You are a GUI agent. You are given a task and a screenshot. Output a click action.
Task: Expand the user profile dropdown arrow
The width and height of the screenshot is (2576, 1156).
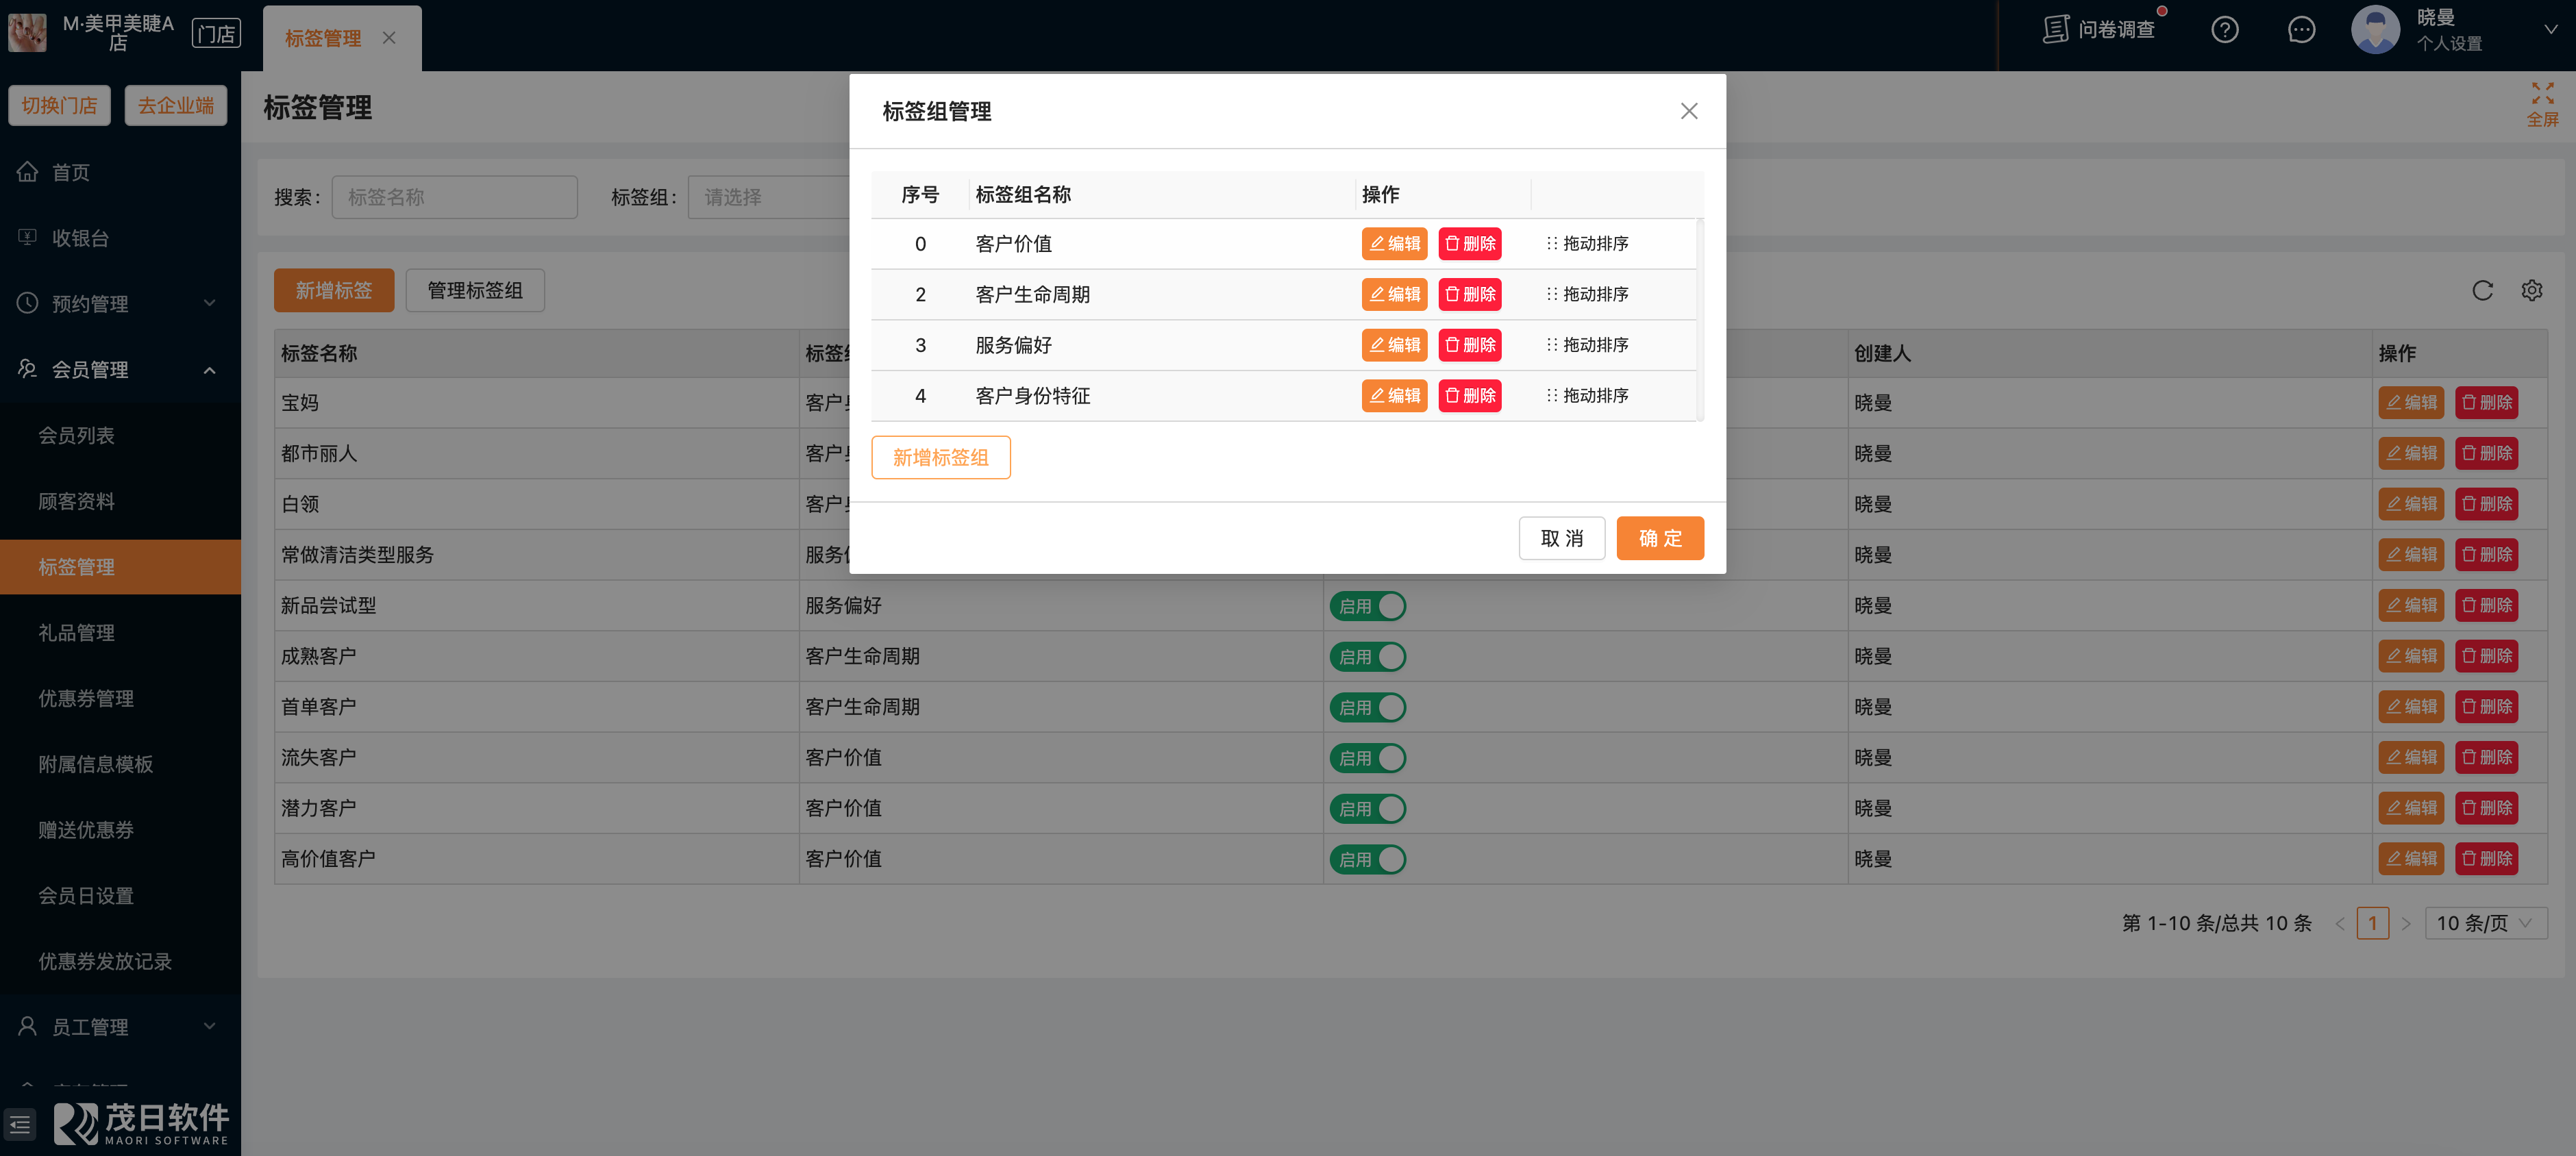click(2550, 30)
